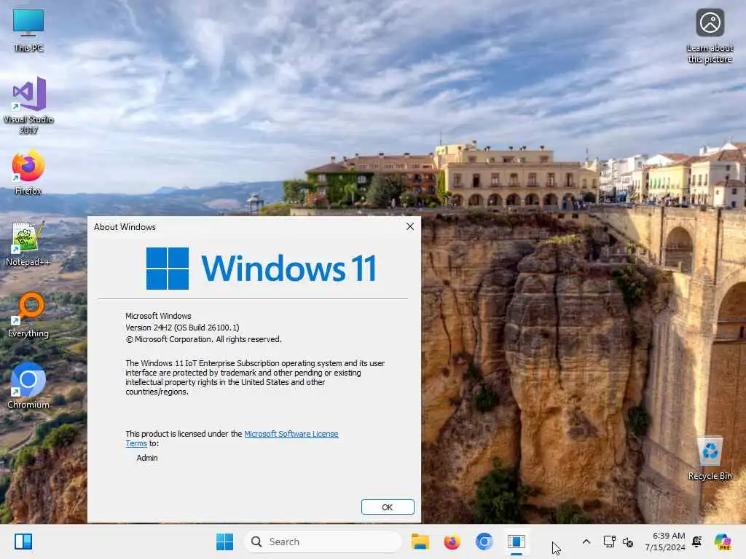746x559 pixels.
Task: Open the Widgets panel on taskbar
Action: point(23,542)
